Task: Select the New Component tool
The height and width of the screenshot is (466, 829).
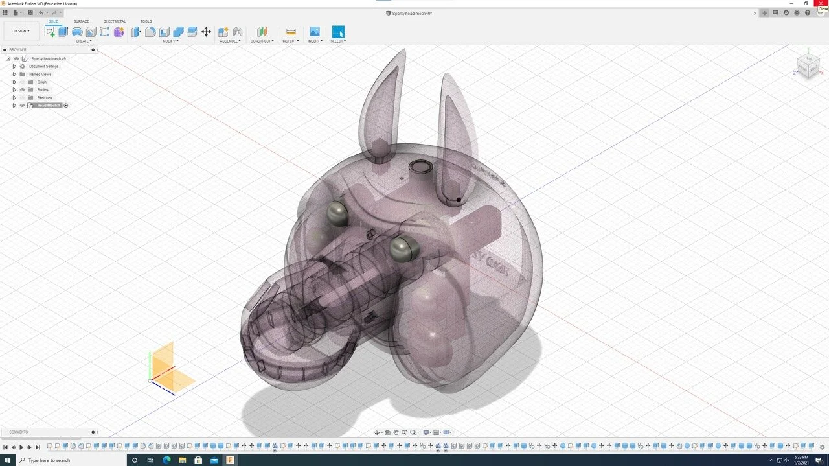Action: (223, 32)
